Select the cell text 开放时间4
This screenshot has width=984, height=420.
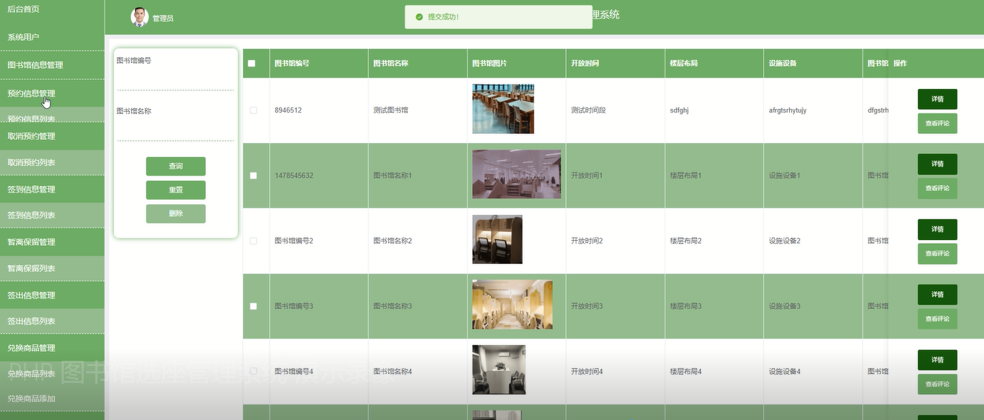click(x=587, y=371)
